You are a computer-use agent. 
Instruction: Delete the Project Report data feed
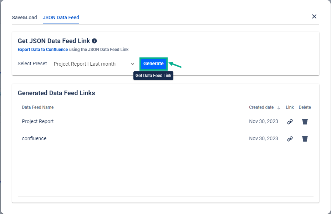click(x=305, y=121)
